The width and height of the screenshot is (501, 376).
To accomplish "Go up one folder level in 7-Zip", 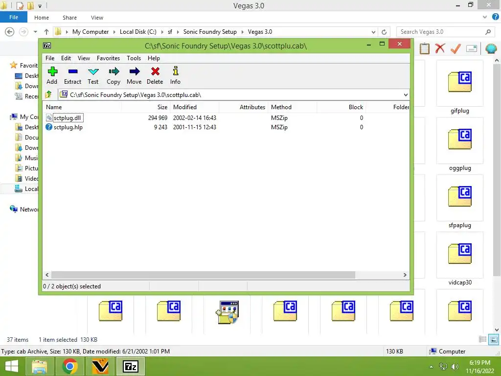I will (48, 94).
